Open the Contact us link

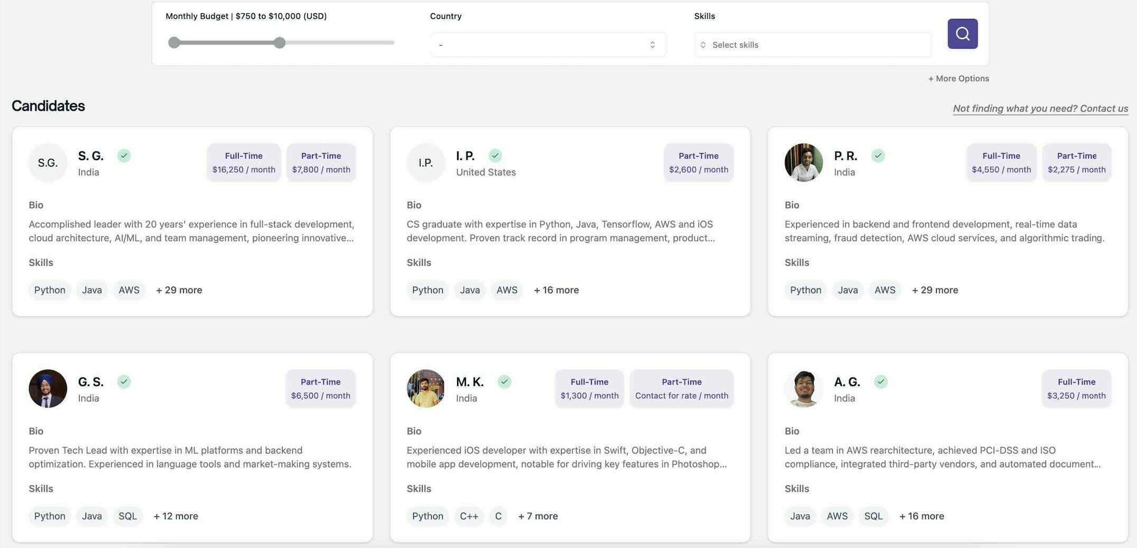coord(1104,108)
